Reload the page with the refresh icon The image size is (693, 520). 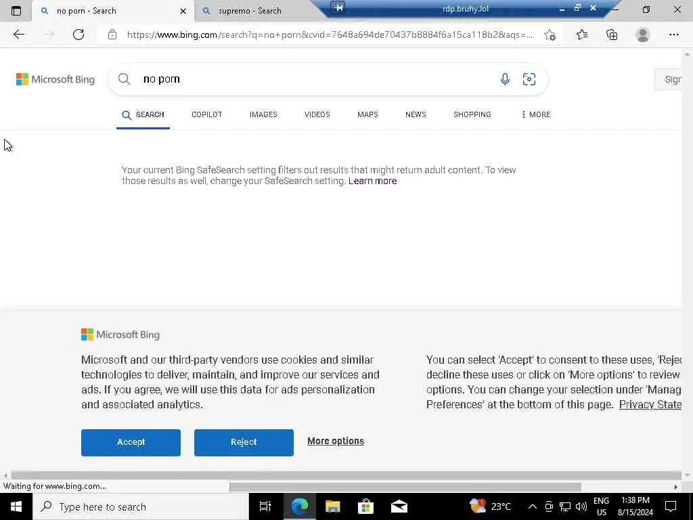(79, 35)
